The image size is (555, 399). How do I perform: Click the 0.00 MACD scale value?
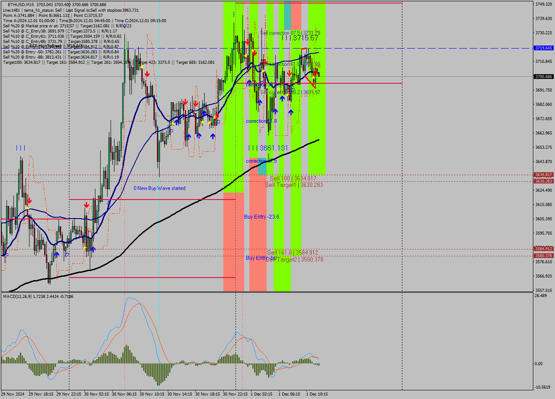coord(539,363)
